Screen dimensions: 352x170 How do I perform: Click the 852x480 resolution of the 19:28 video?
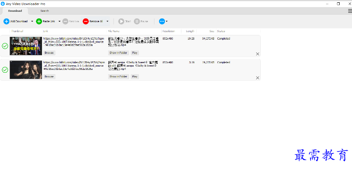pos(168,39)
